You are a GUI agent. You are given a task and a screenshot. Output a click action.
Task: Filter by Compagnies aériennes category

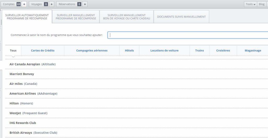pos(92,51)
